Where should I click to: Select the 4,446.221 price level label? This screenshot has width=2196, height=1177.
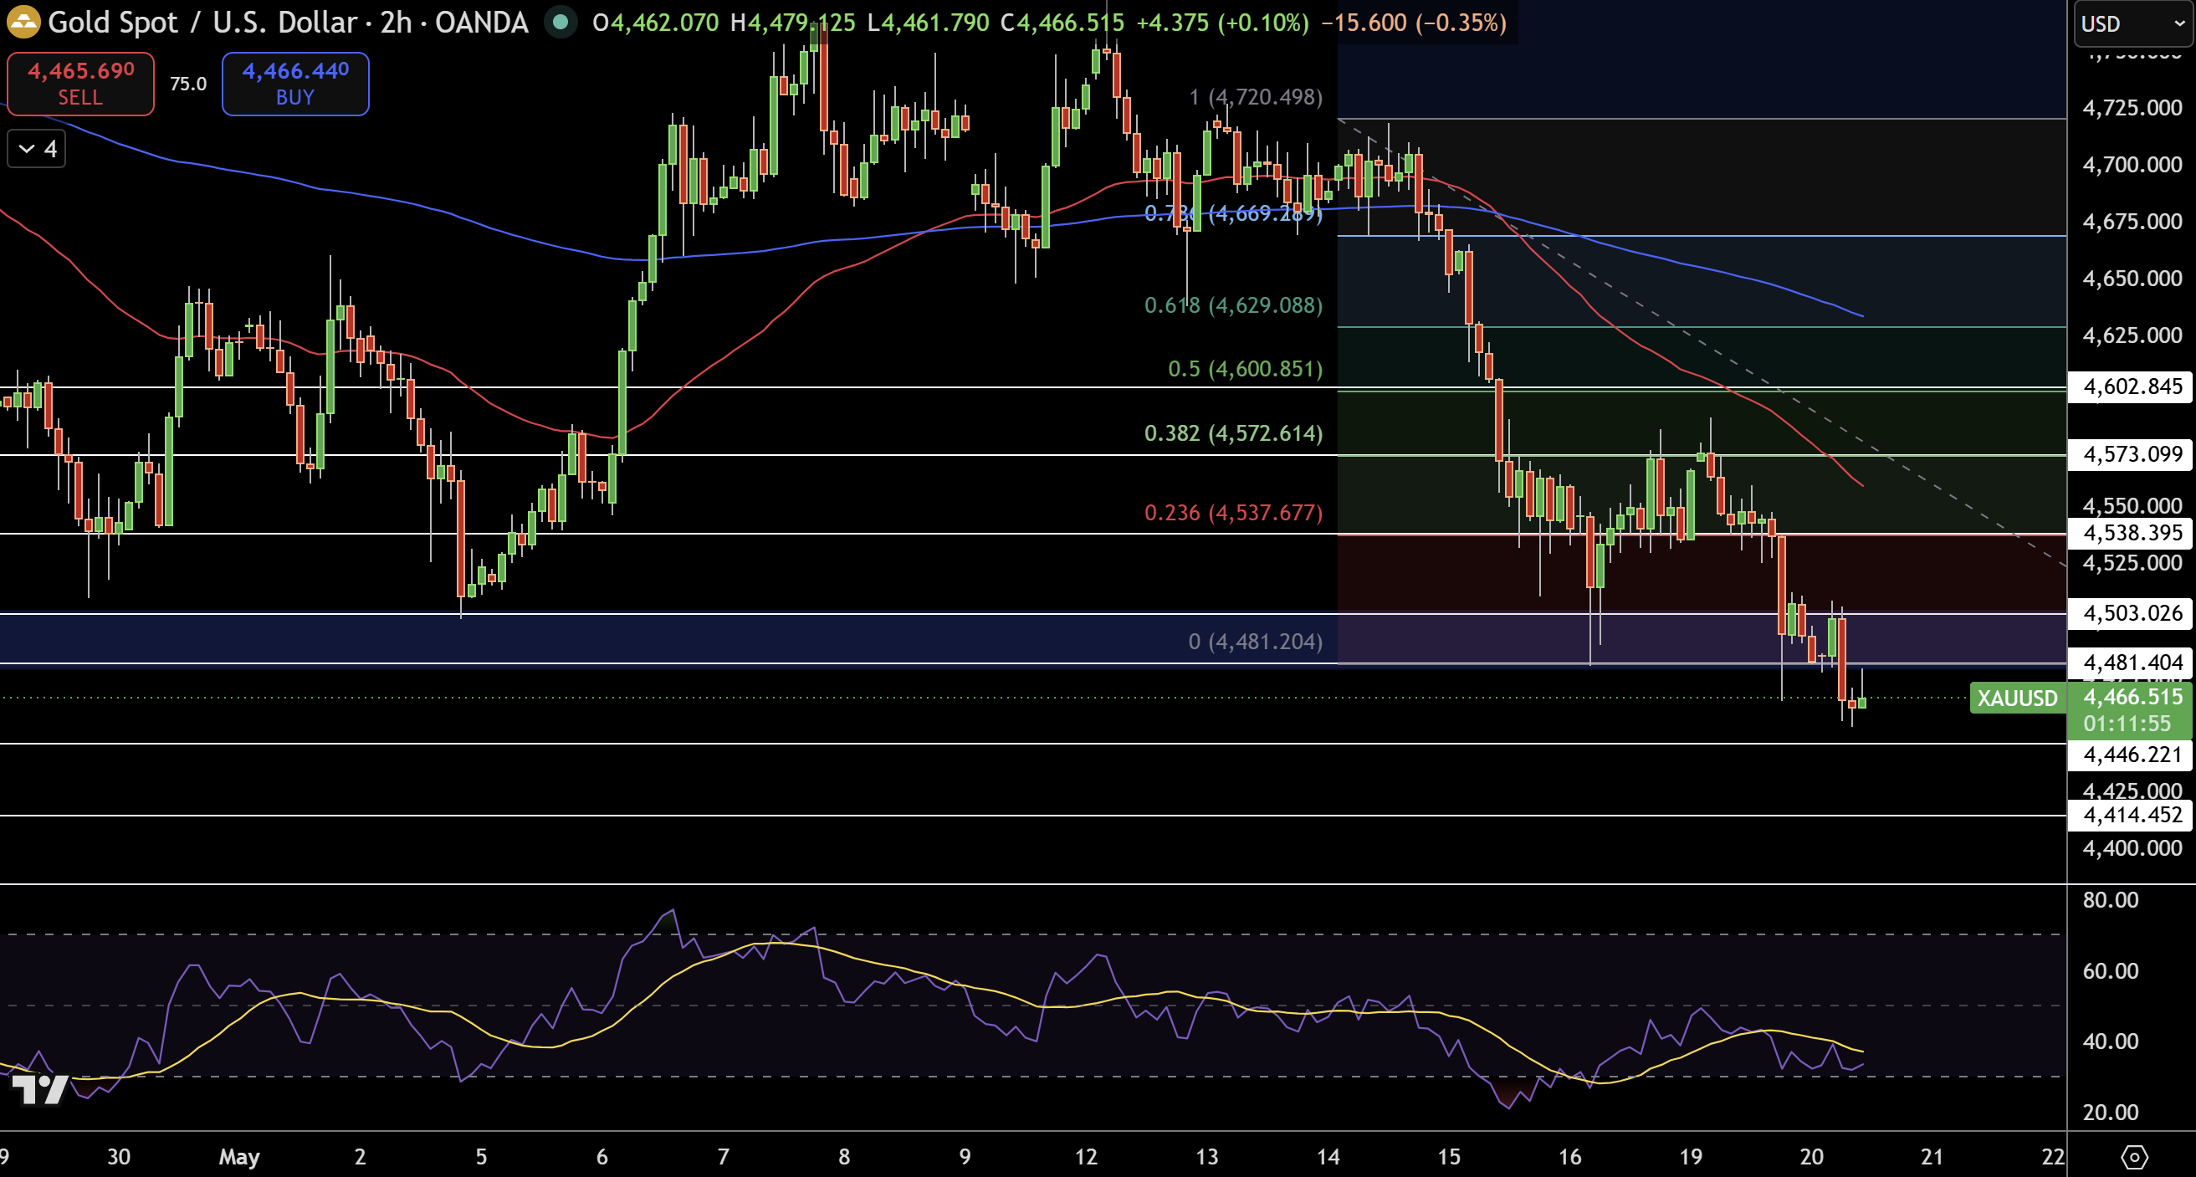(2132, 755)
